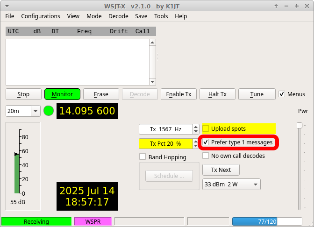The height and width of the screenshot is (227, 314).
Task: Click the scroll up arrow in decode list
Action: (152, 43)
